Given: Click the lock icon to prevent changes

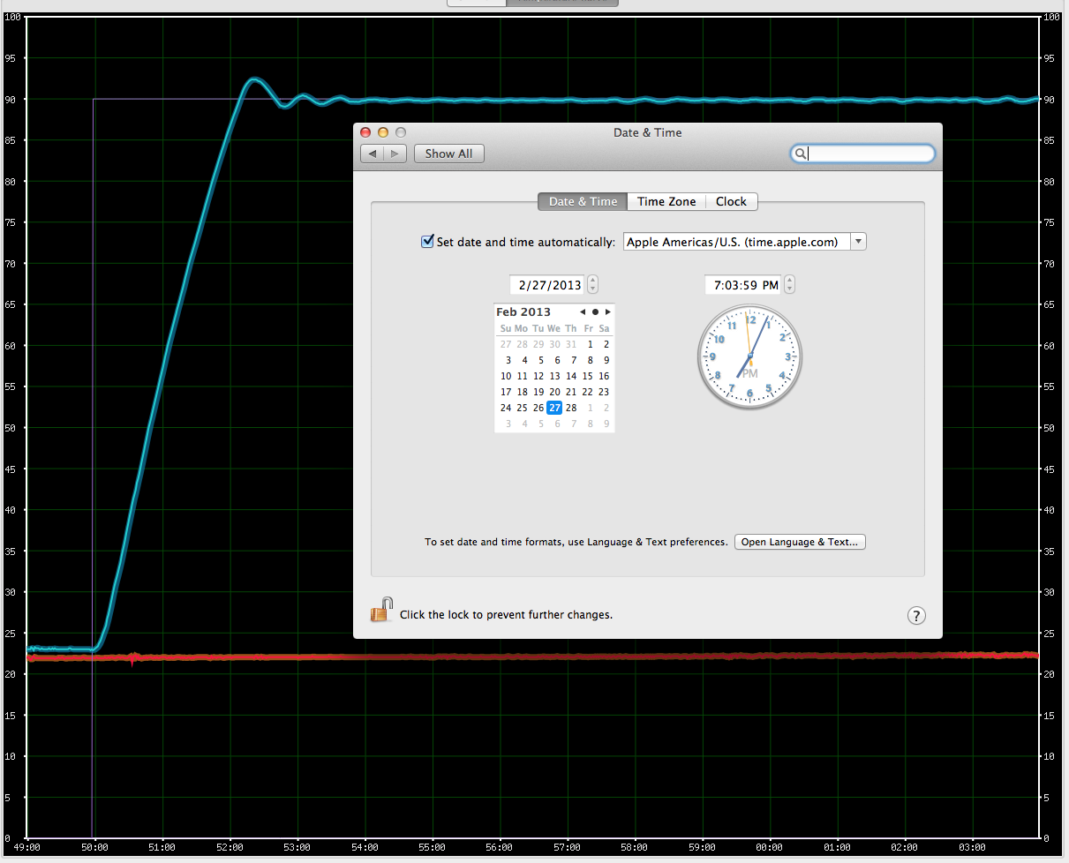Looking at the screenshot, I should (380, 611).
